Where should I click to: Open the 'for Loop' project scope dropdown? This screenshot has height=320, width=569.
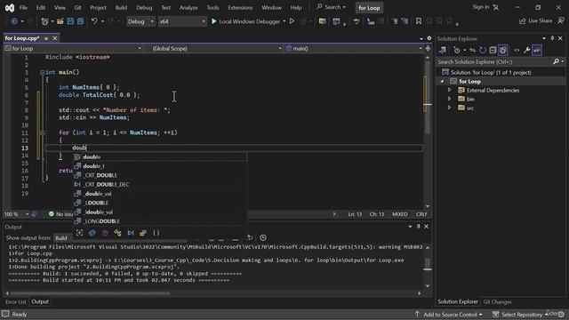[x=73, y=48]
